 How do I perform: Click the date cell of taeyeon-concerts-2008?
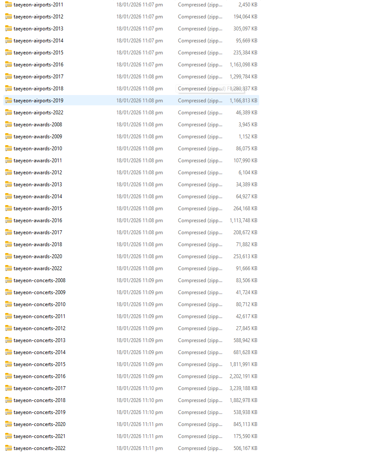point(140,280)
